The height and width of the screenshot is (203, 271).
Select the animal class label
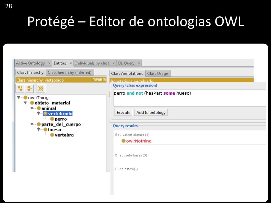pos(49,108)
